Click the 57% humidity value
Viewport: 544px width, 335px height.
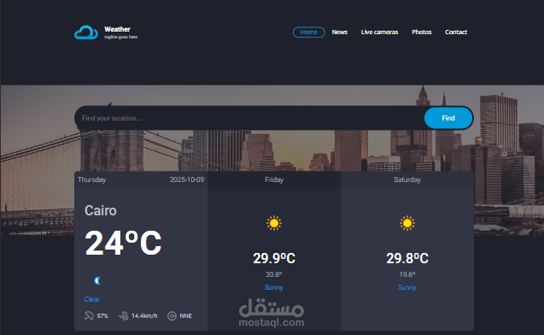coord(102,316)
